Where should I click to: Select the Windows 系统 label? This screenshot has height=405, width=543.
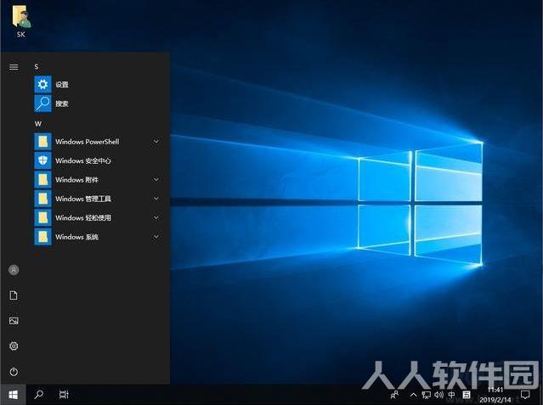click(x=76, y=237)
